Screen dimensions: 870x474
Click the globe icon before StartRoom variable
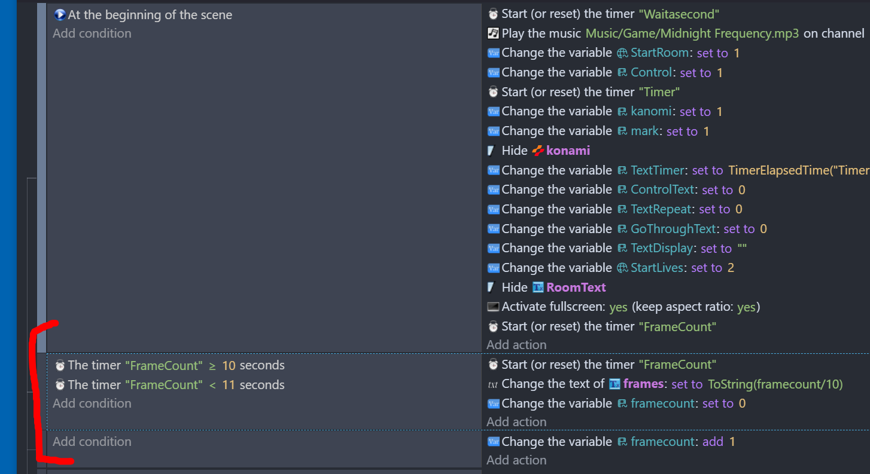[x=623, y=53]
